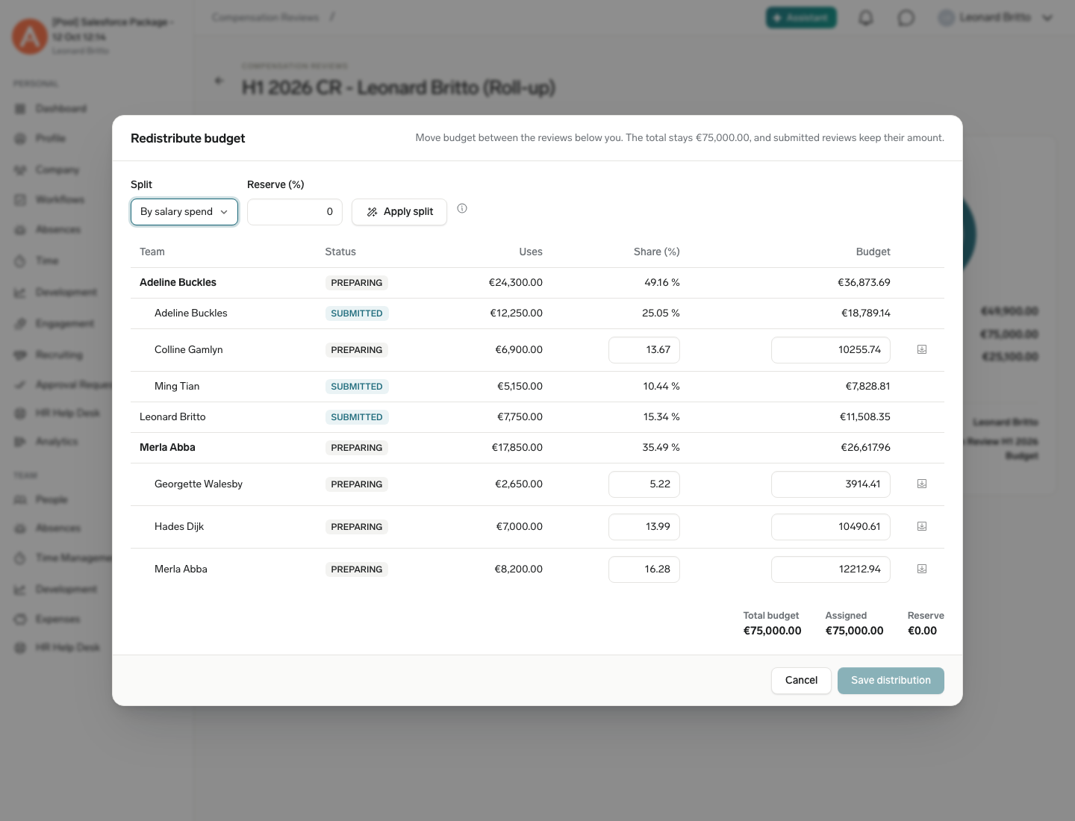Edit the Share field for Colline Gamlyn
Image resolution: width=1075 pixels, height=821 pixels.
(x=644, y=350)
